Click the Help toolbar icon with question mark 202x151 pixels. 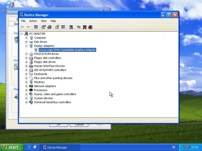tap(57, 27)
